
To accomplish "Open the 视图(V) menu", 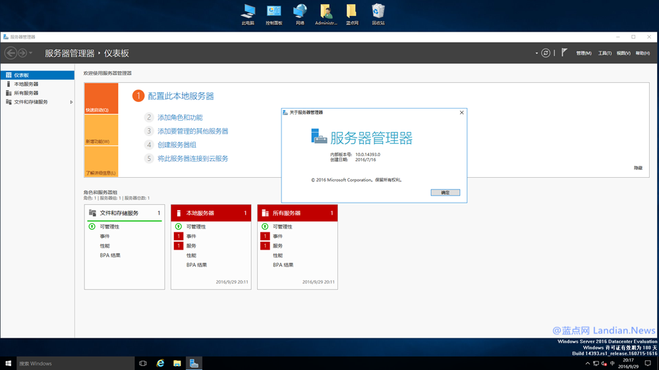I will (623, 53).
